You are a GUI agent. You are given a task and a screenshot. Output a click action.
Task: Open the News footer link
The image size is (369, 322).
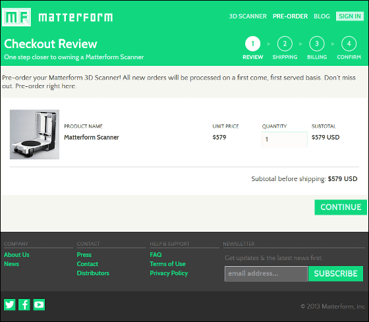(12, 264)
